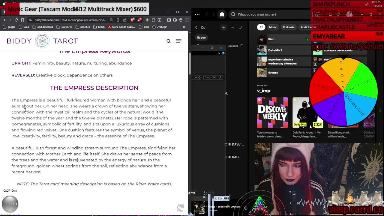Open the Recents sort dropdown
This screenshot has height=216, width=384.
235,46
